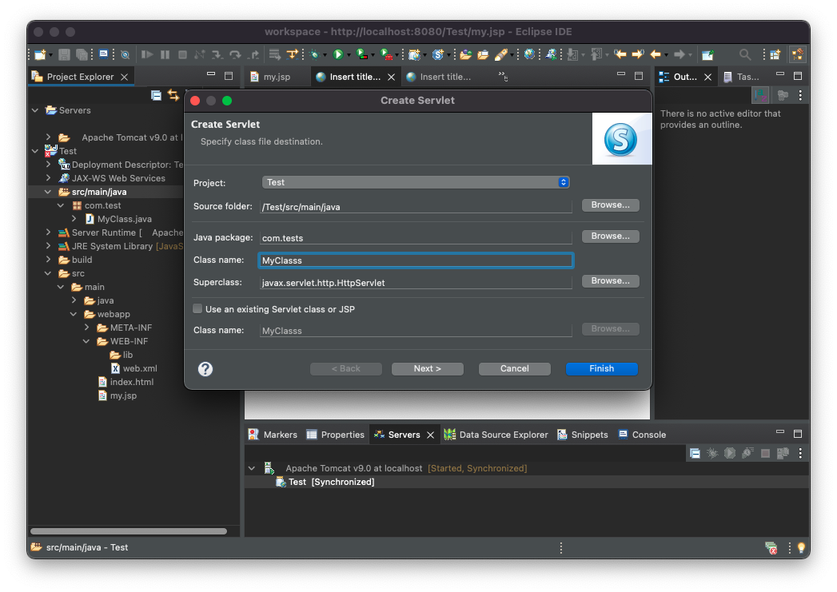Click the Save All toolbar icon
This screenshot has width=837, height=592.
tap(82, 54)
